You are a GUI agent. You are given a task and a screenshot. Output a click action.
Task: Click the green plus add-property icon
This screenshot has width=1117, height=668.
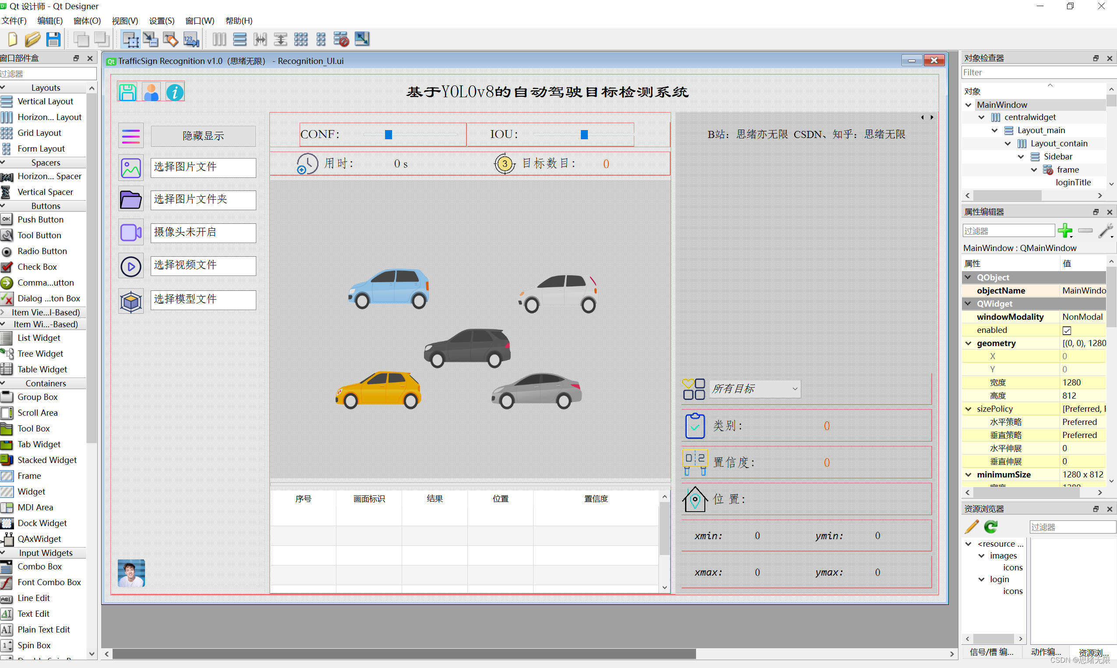1065,230
